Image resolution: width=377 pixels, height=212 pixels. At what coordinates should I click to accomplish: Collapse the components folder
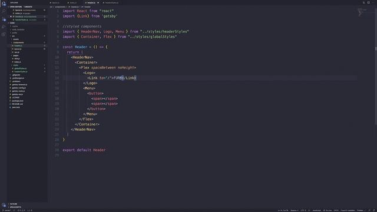[18, 42]
